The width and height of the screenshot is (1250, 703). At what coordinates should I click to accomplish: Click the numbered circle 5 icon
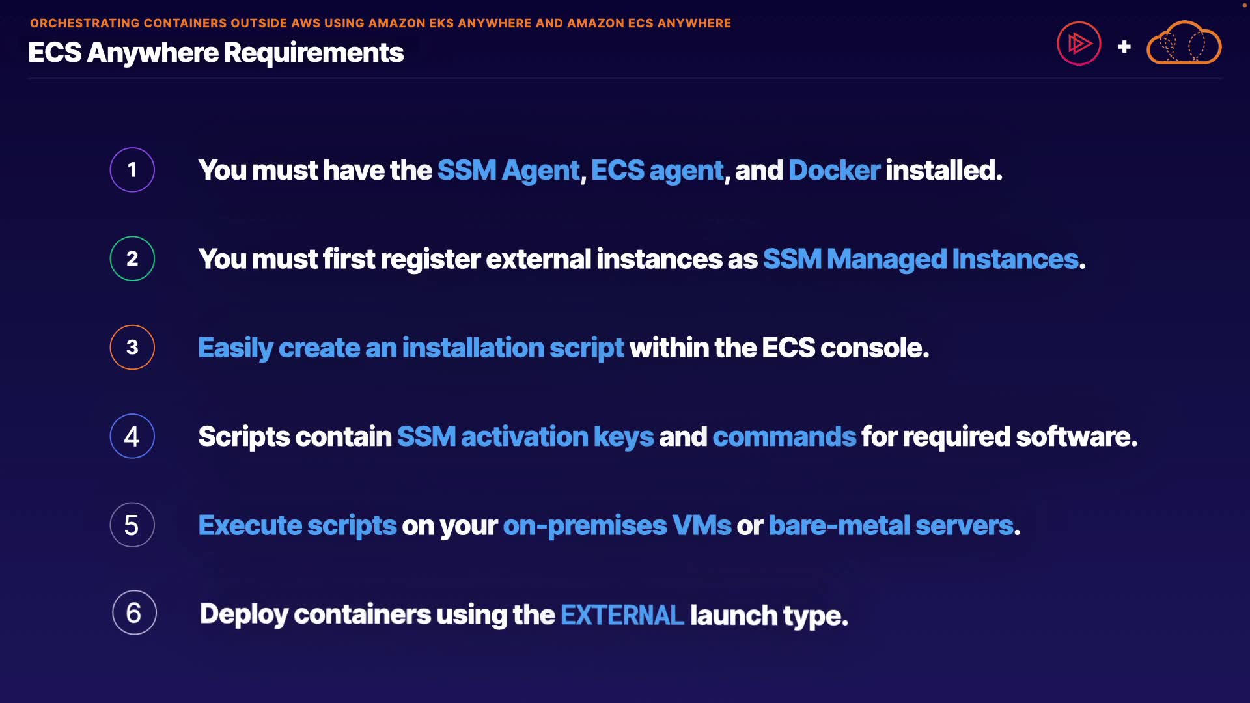coord(132,525)
